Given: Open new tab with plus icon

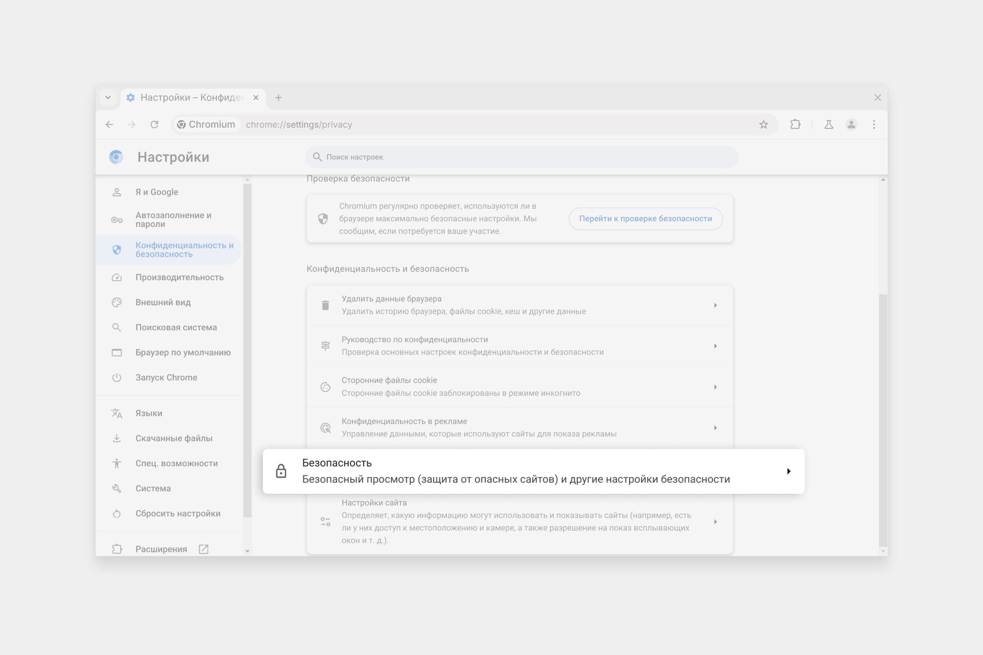Looking at the screenshot, I should (x=278, y=98).
